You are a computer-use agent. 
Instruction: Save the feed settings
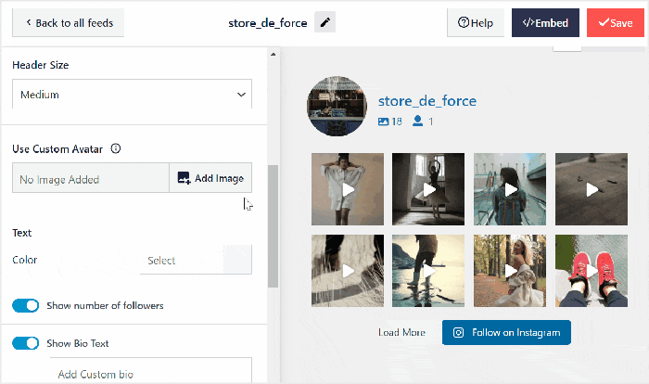pos(616,23)
